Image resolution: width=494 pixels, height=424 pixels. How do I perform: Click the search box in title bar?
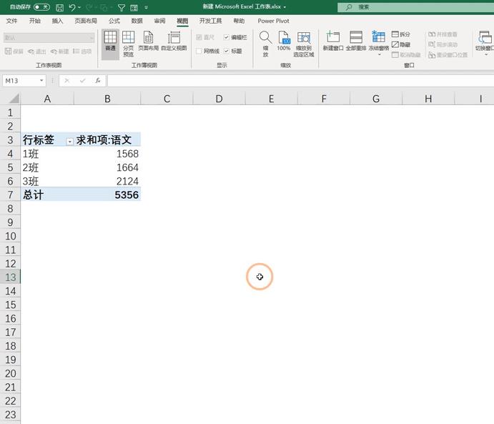[416, 7]
